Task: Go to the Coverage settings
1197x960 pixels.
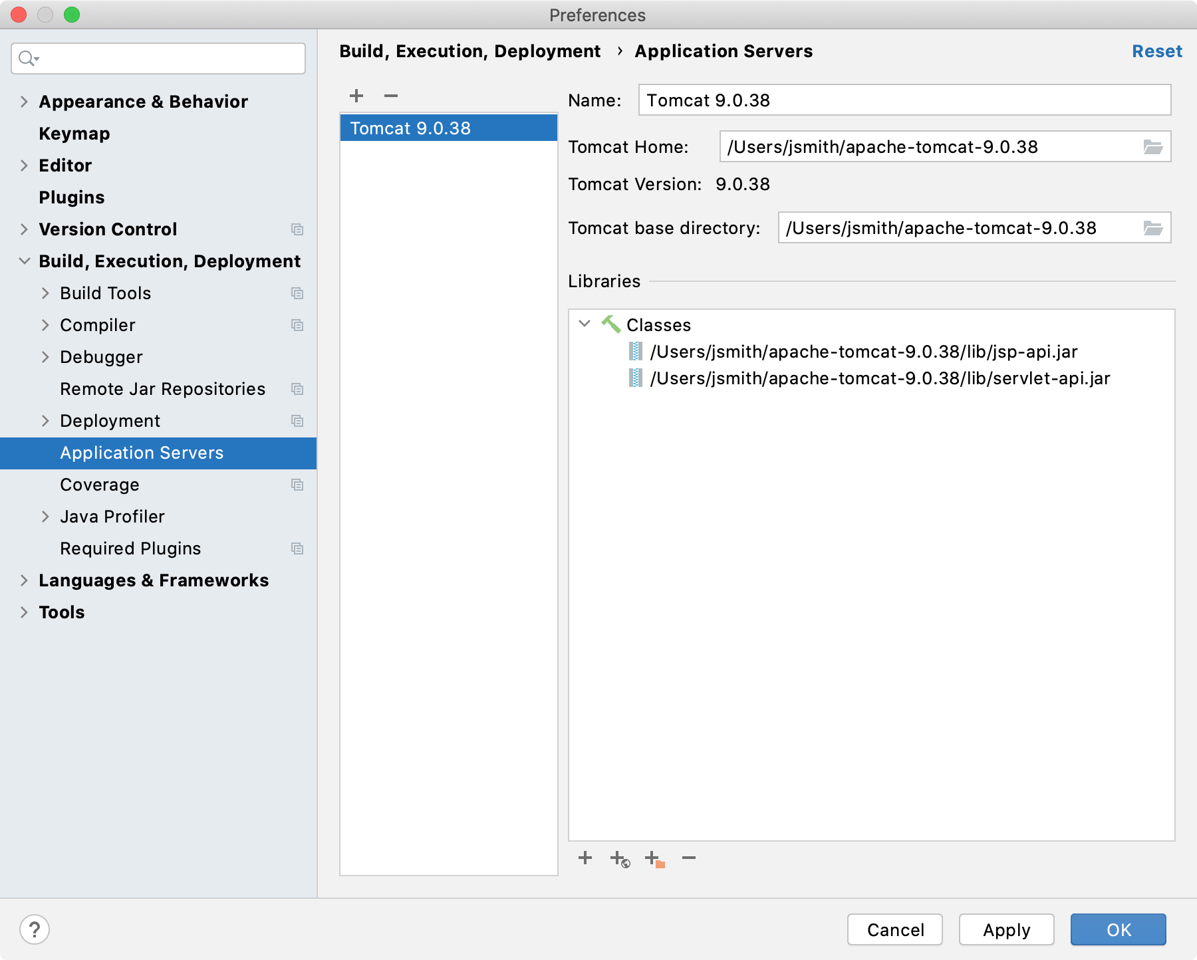Action: 100,485
